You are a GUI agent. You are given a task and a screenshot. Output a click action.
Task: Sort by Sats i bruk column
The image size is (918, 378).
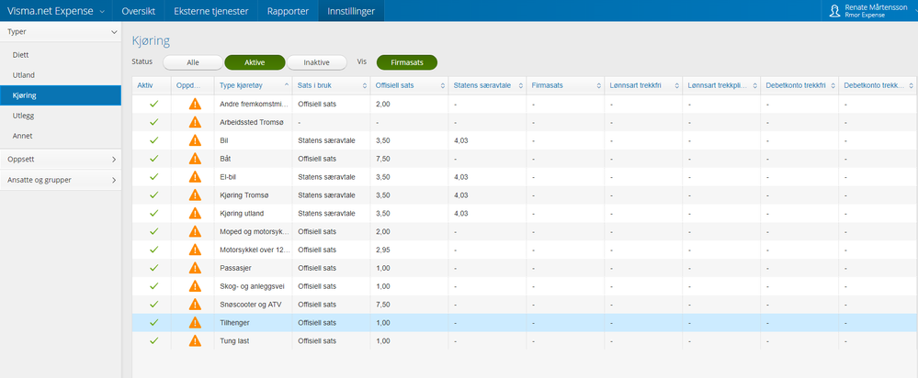click(331, 85)
